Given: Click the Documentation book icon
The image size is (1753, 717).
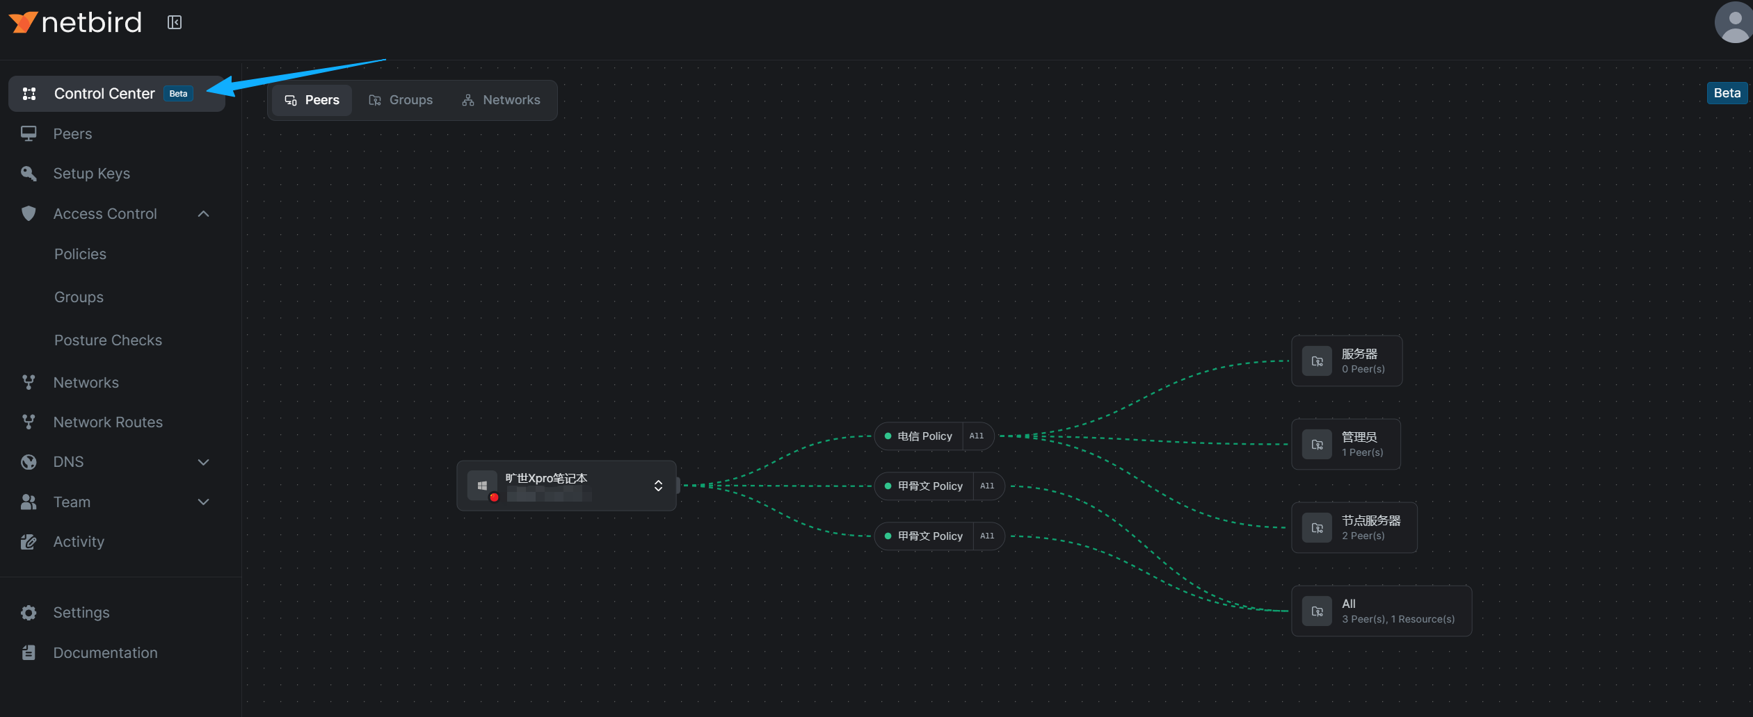Looking at the screenshot, I should tap(29, 653).
